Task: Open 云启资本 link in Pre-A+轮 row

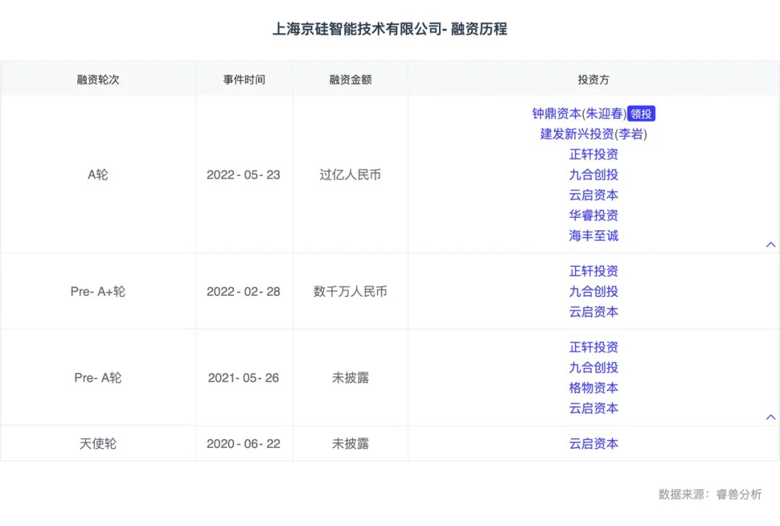Action: [594, 312]
